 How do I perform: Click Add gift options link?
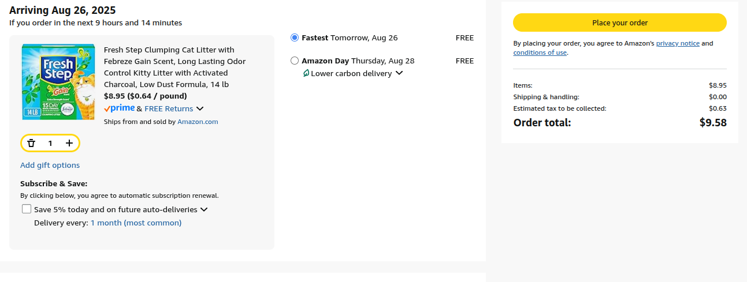pos(50,165)
